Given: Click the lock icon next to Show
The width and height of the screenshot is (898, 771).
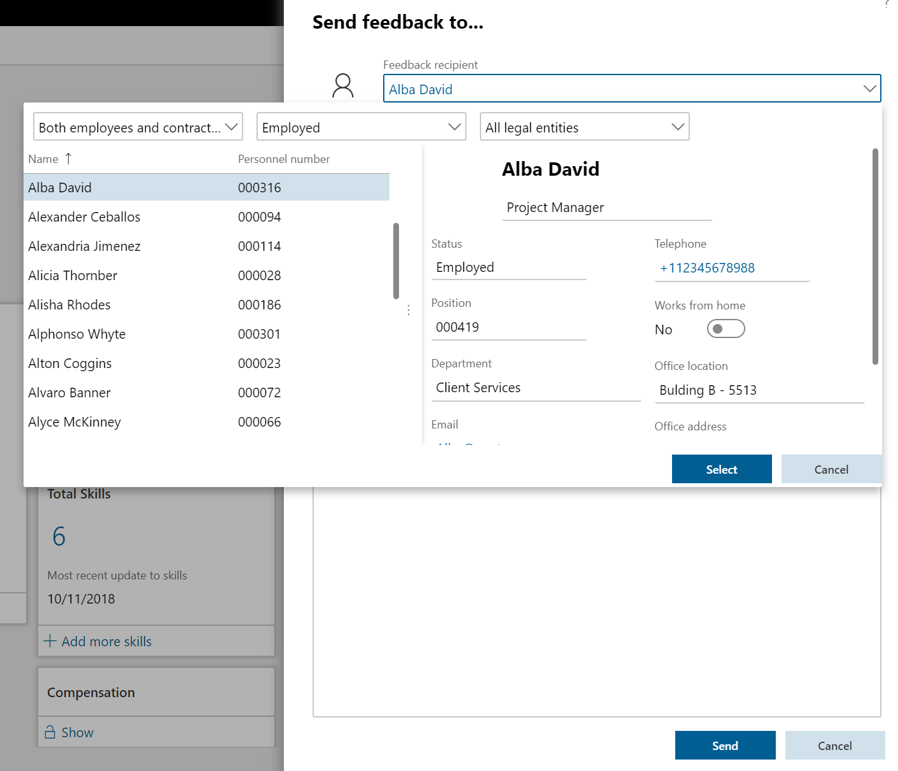Looking at the screenshot, I should coord(52,732).
